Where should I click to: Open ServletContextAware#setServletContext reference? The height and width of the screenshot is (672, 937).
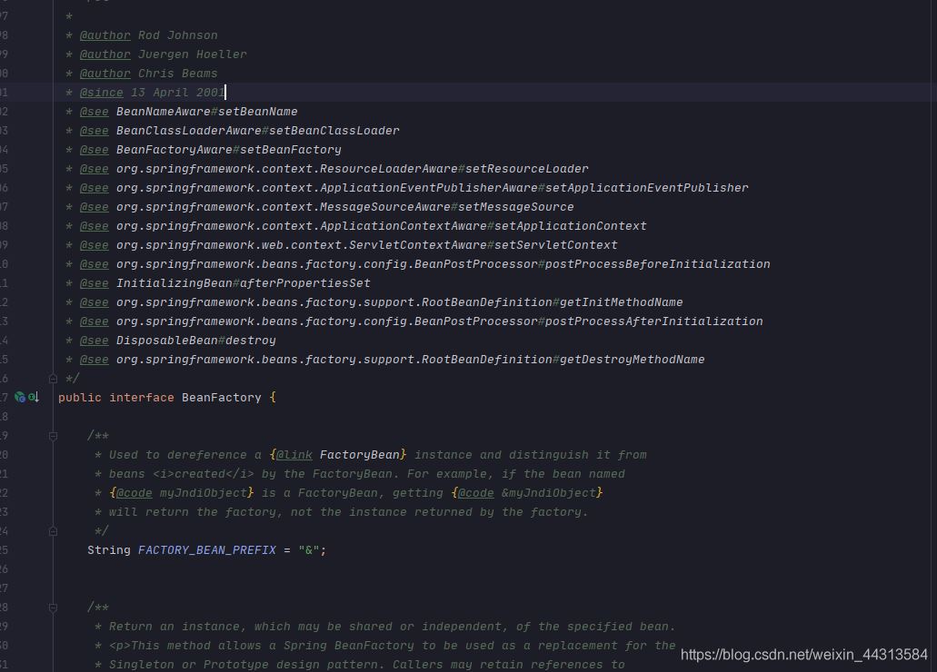[x=367, y=245]
